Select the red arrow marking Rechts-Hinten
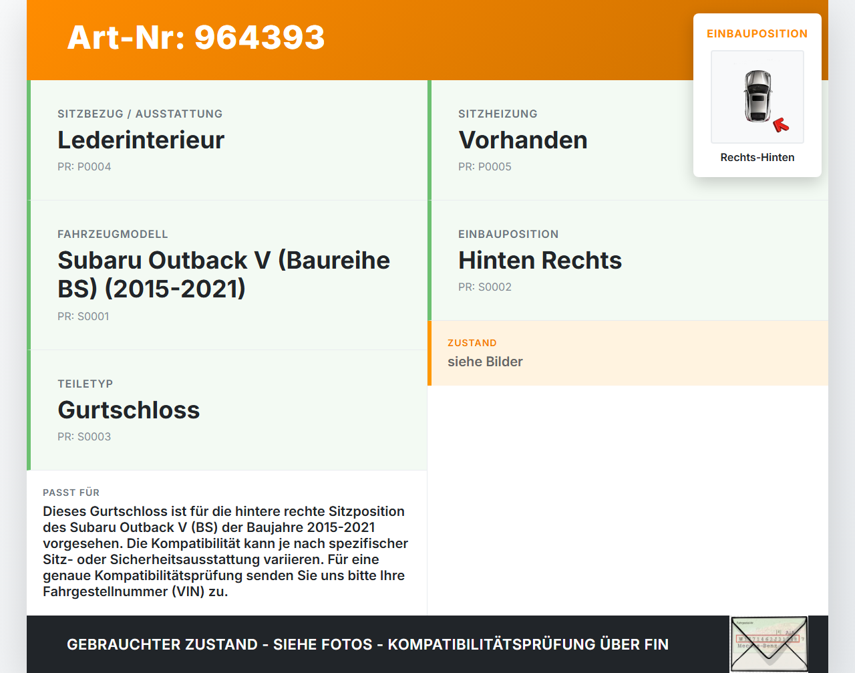 (782, 124)
